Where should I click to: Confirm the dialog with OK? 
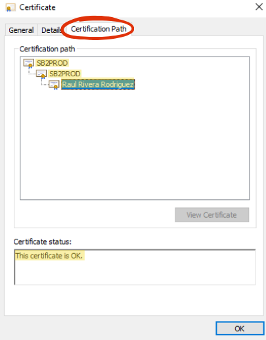click(x=240, y=328)
